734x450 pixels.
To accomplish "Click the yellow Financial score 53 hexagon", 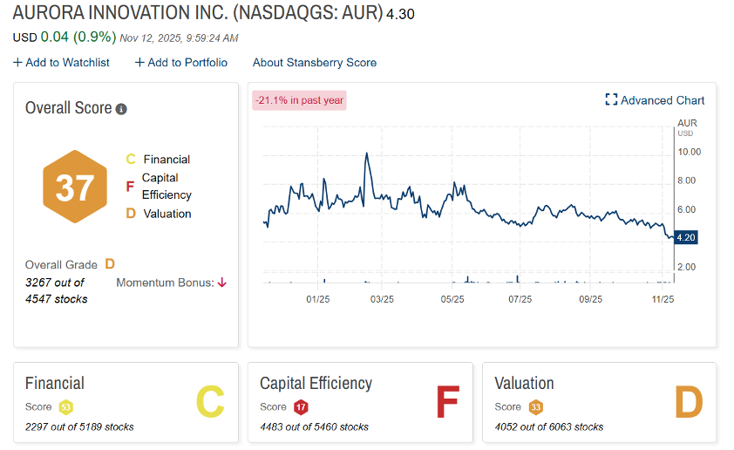I will coord(65,407).
